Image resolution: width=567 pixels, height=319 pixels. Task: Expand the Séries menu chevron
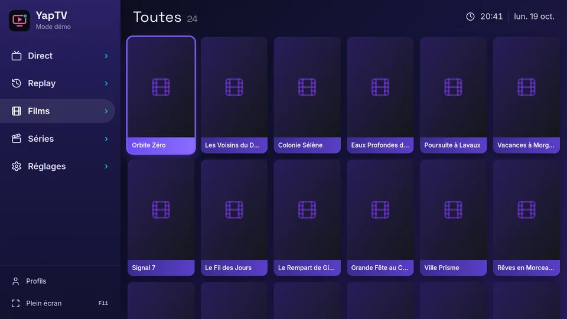(x=106, y=138)
